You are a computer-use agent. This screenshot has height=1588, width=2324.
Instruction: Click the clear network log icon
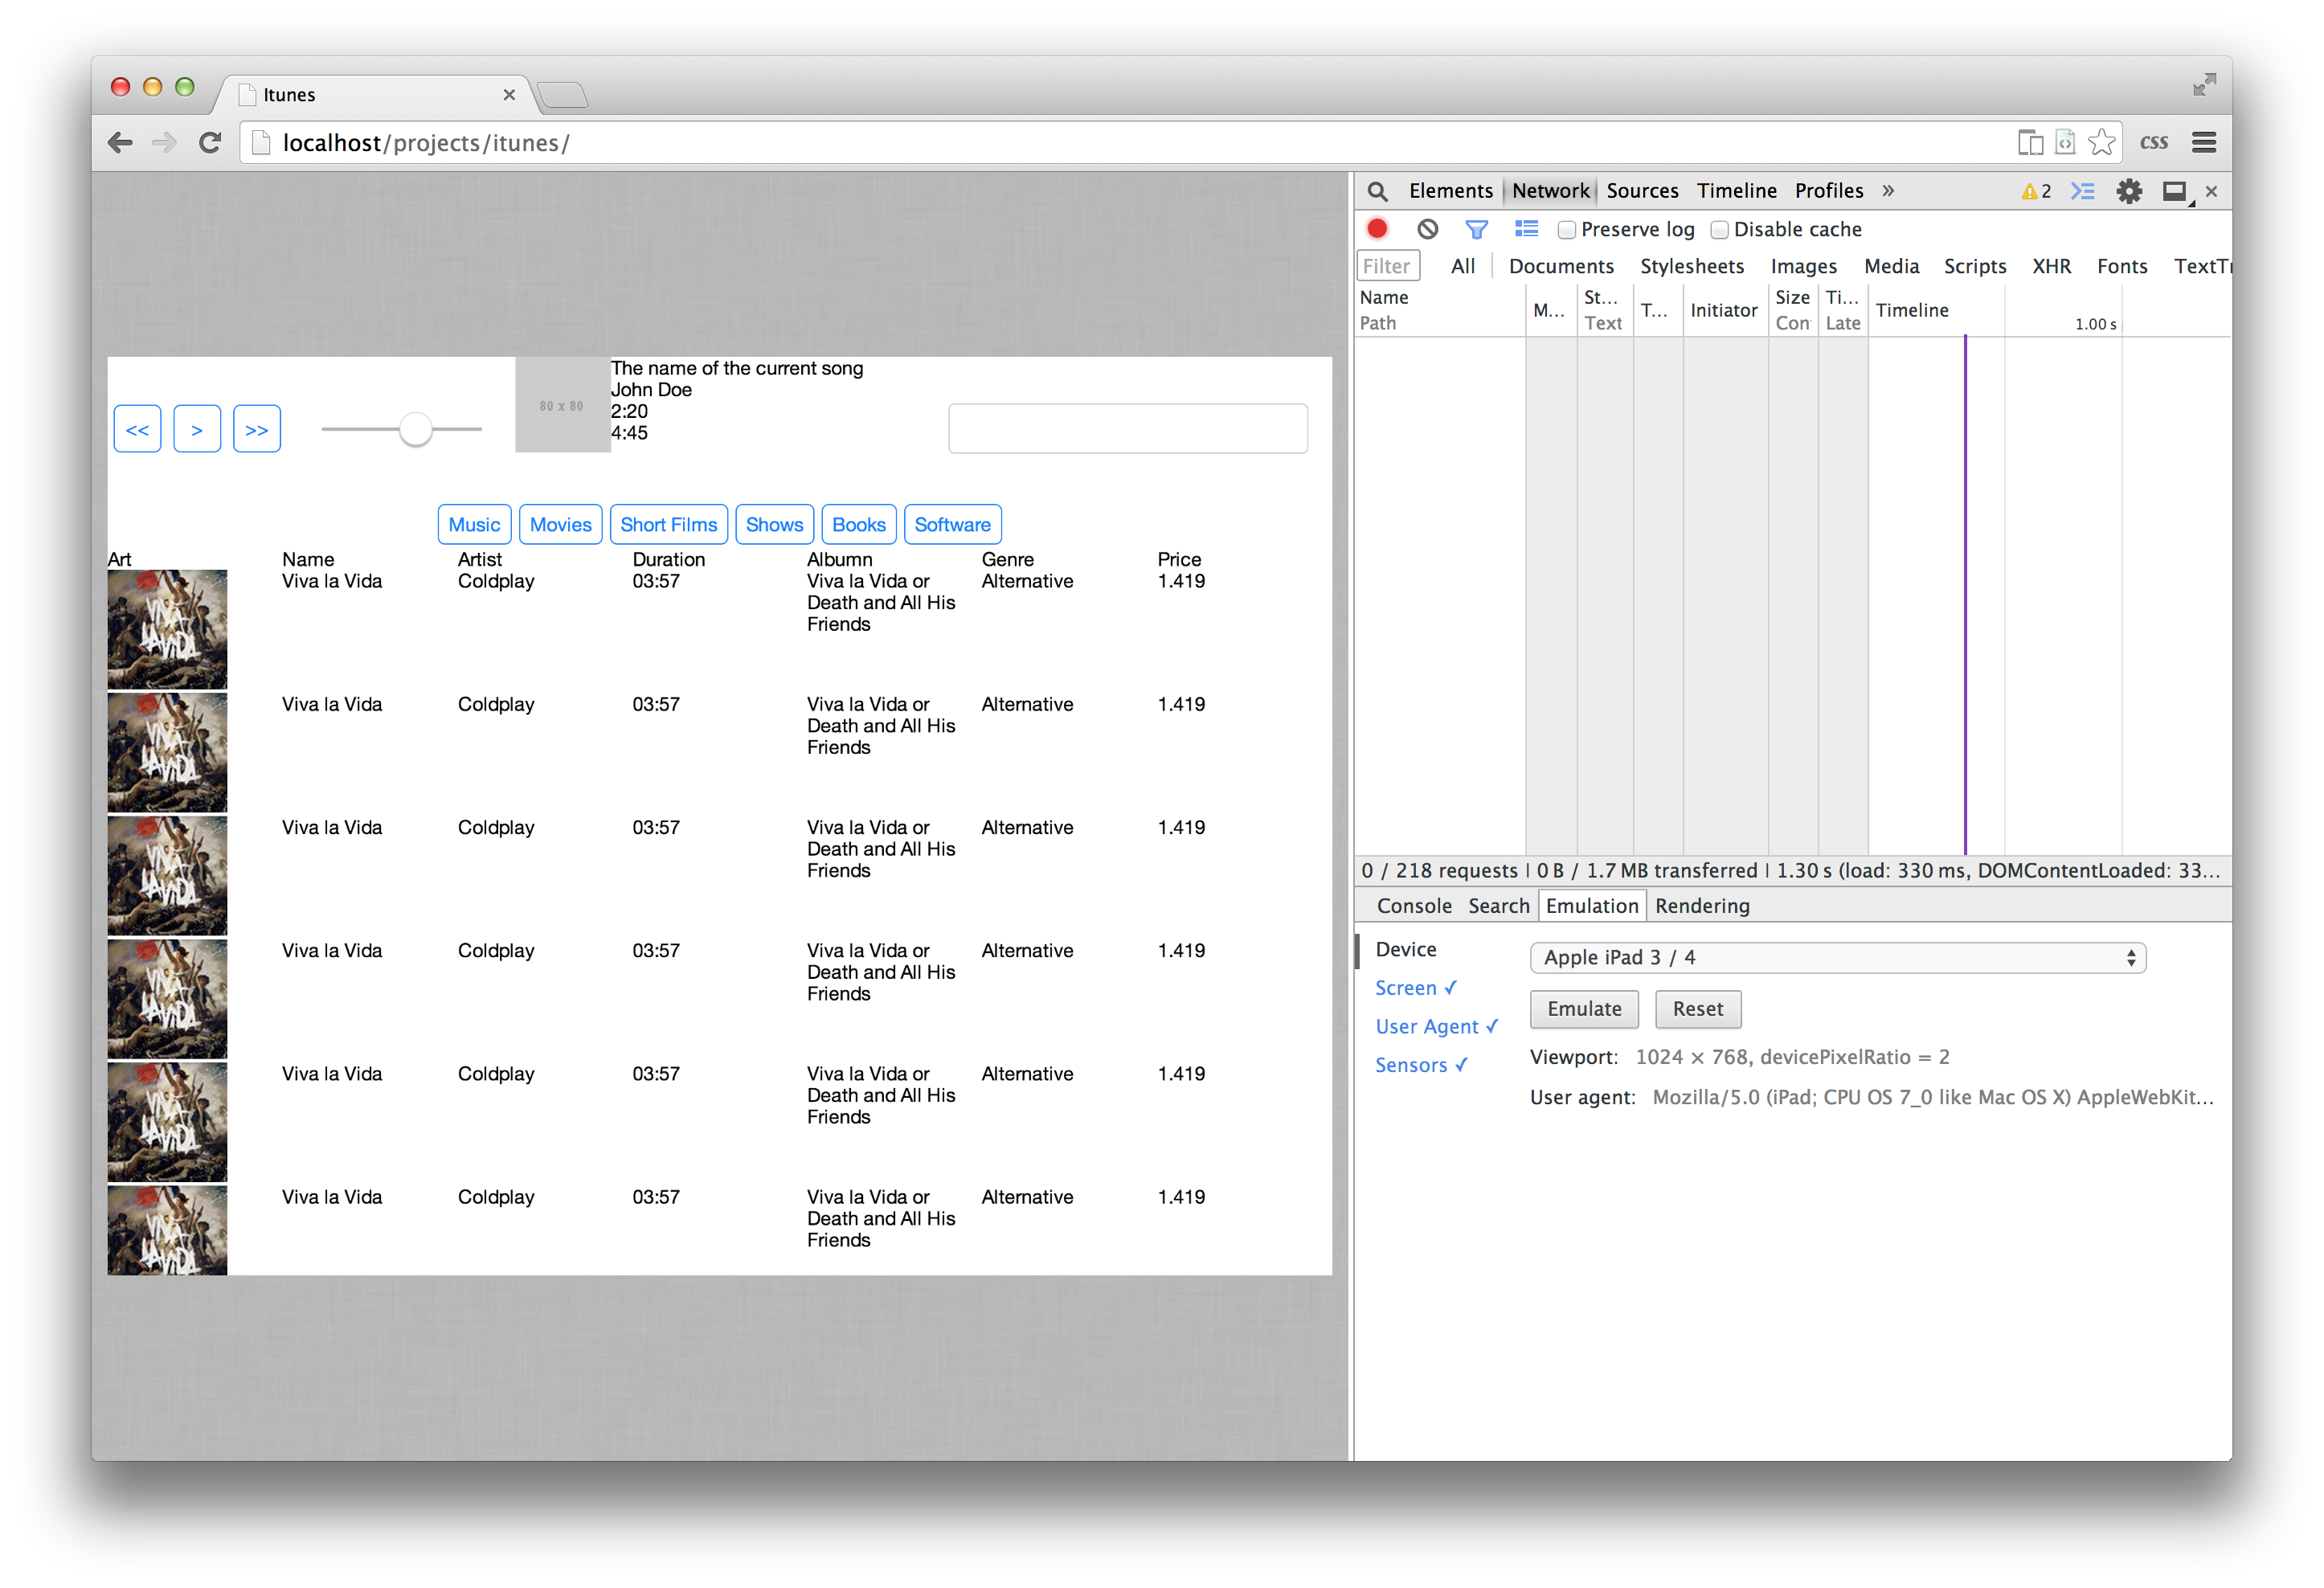pos(1427,229)
